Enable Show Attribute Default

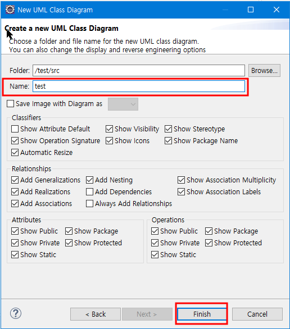click(15, 129)
